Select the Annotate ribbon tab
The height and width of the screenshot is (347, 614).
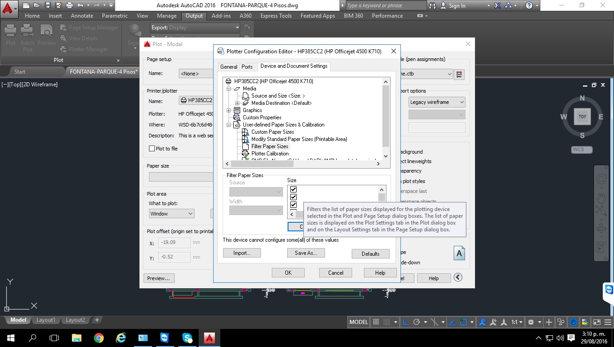(x=82, y=15)
